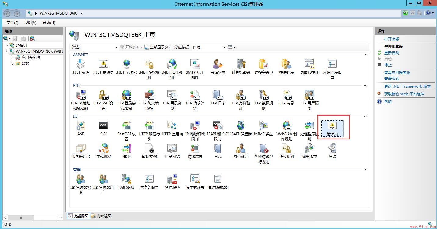Collapse the FTP group section
The height and width of the screenshot is (229, 437).
365,86
